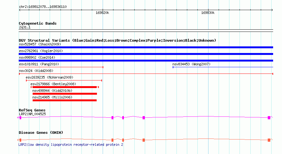Click the chr2:169812078..169836110 coordinate label
282x154 pixels.
[43, 7]
